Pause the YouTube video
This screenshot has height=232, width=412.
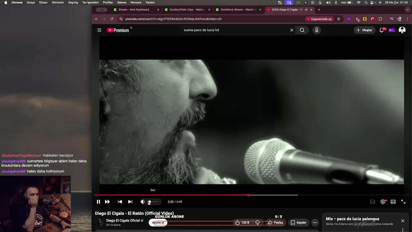(98, 202)
